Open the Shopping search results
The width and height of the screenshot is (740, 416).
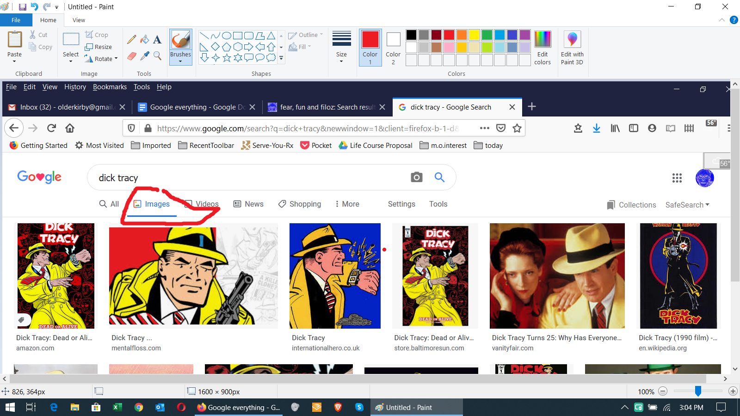299,204
